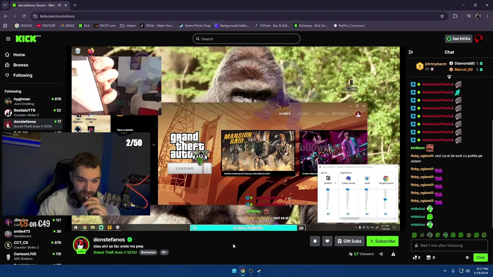Click the green Subscribe button

(382, 241)
